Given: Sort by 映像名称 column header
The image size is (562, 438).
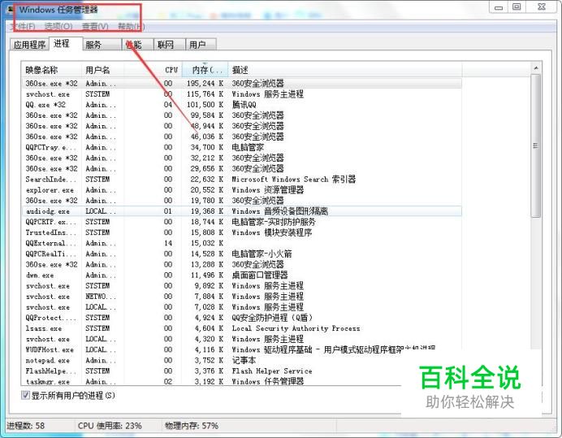Looking at the screenshot, I should coord(51,70).
